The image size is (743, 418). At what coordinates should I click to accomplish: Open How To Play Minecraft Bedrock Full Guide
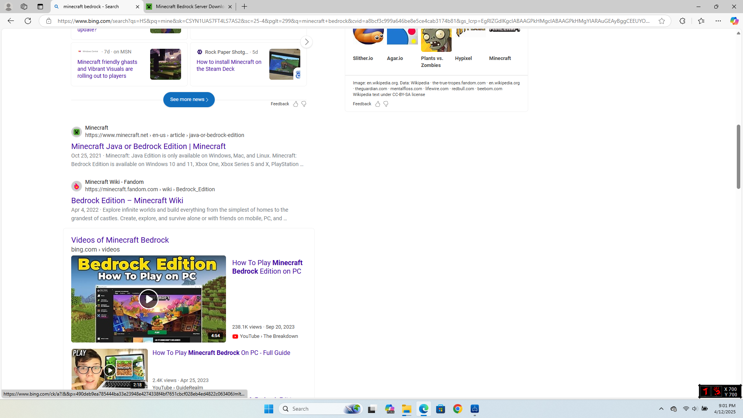coord(221,353)
